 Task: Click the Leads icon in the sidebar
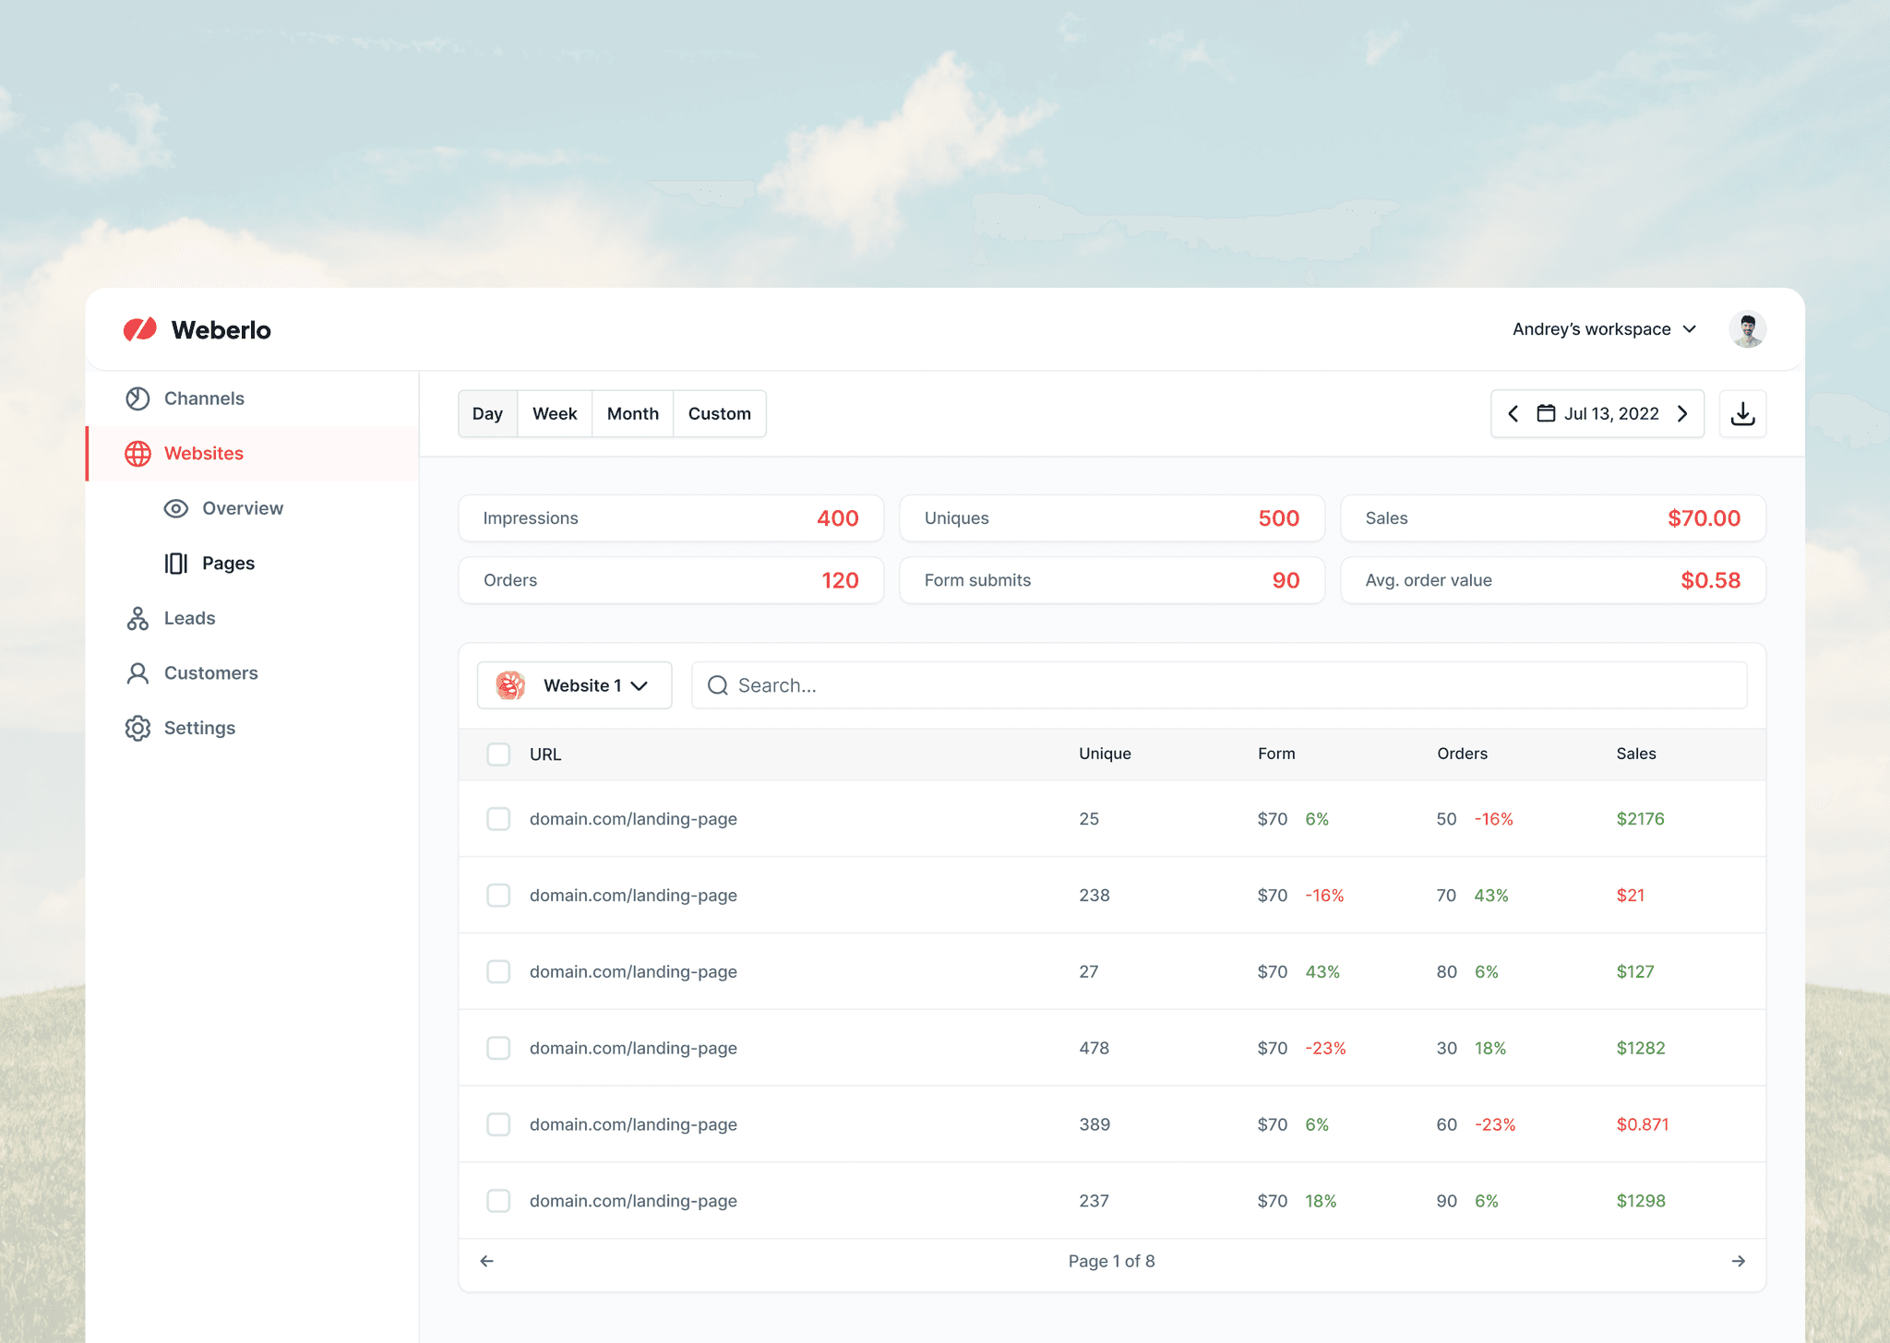(138, 619)
